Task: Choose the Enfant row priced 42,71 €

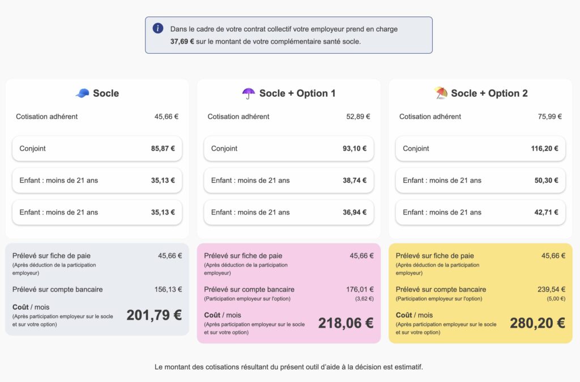Action: [480, 212]
